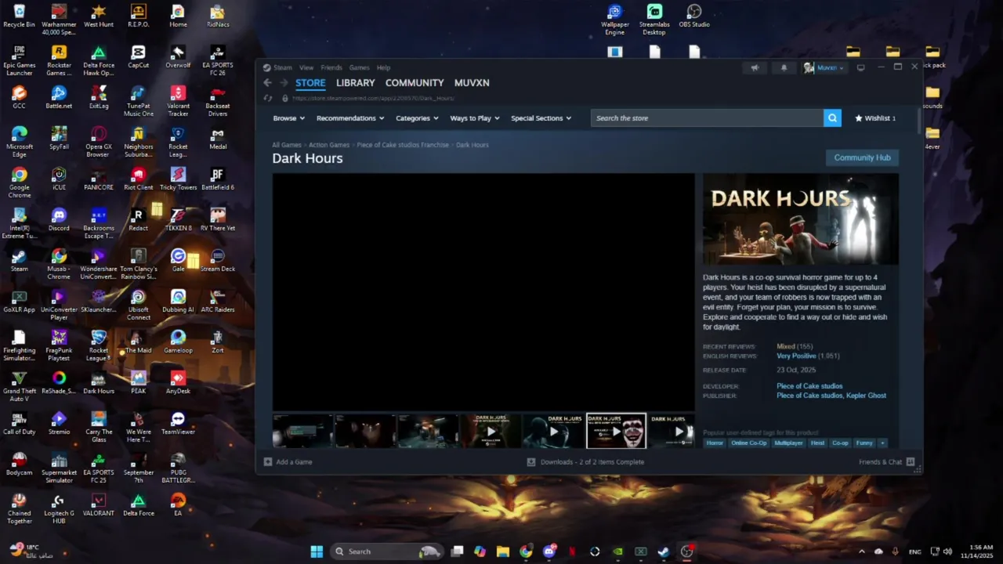Open Wallpaper Engine desktop shortcut
Image resolution: width=1003 pixels, height=564 pixels.
[x=615, y=19]
